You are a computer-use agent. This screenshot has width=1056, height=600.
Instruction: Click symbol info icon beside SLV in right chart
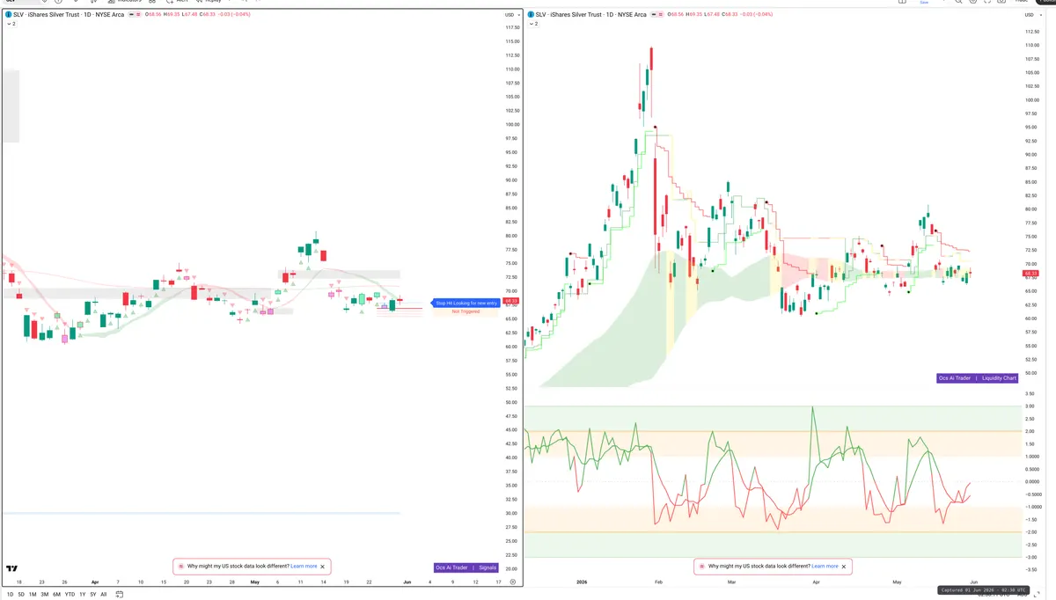coord(531,15)
